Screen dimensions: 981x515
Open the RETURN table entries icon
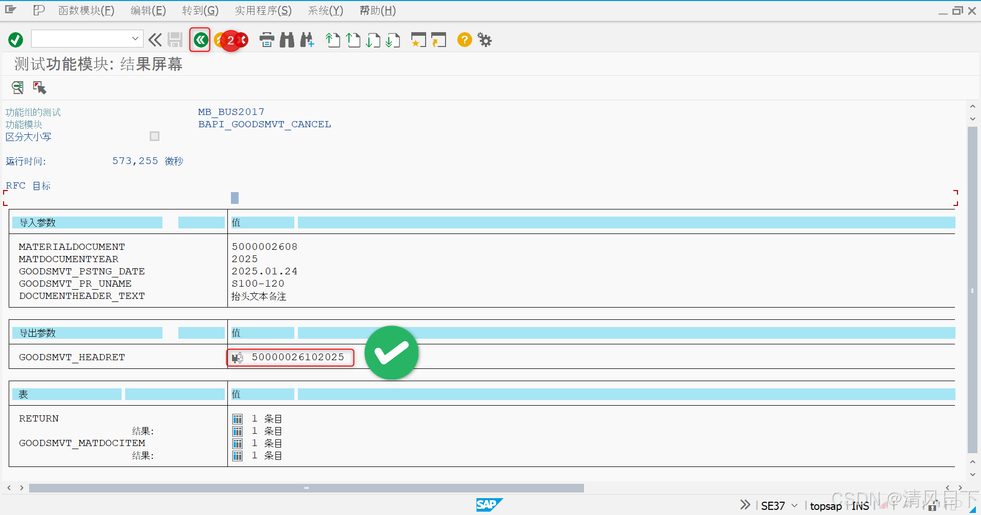coord(237,418)
